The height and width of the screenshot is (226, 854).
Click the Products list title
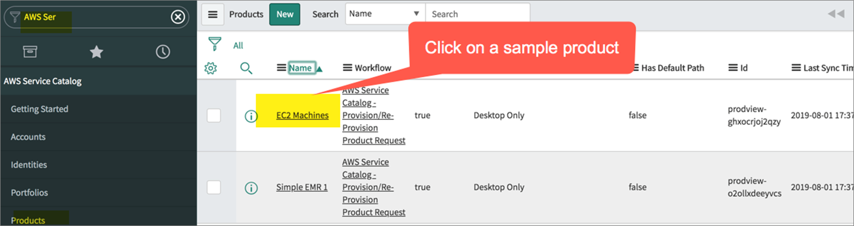coord(246,14)
